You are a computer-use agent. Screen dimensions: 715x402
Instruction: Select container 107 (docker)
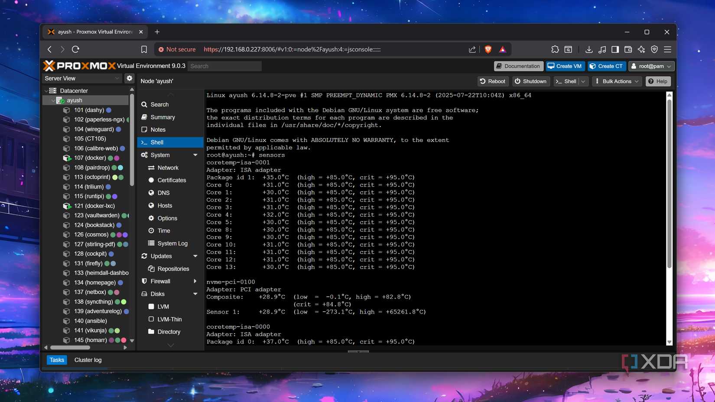click(90, 158)
